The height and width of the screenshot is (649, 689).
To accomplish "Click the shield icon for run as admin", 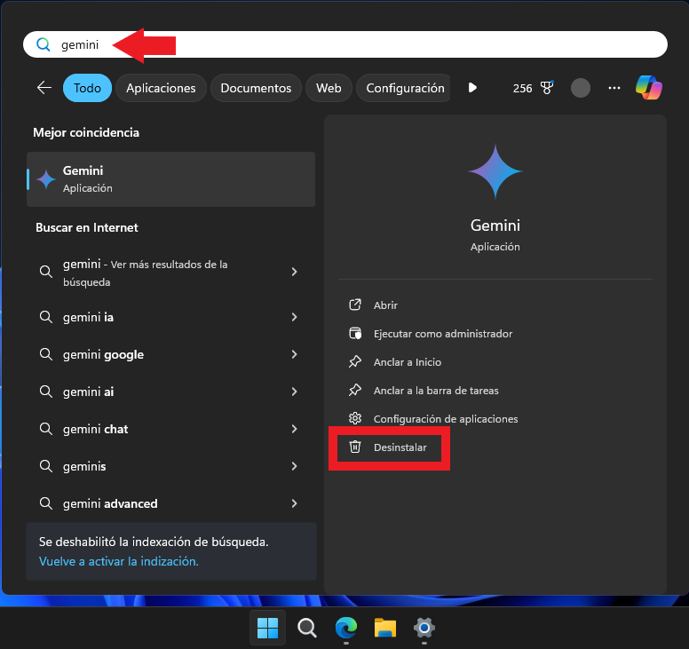I will (355, 334).
